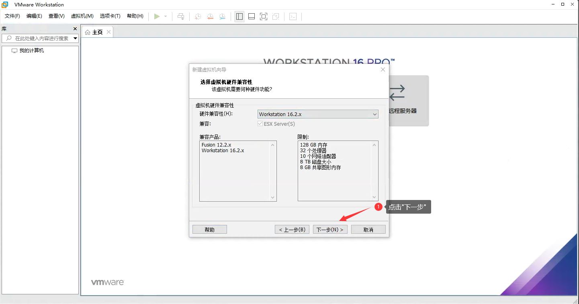Select Workstation 16.2.x in compatible products list

(x=223, y=151)
